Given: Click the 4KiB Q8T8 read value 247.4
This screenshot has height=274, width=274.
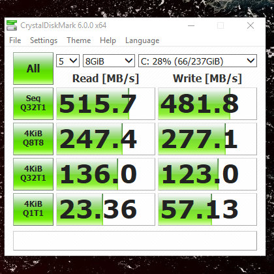Looking at the screenshot, I should [106, 139].
